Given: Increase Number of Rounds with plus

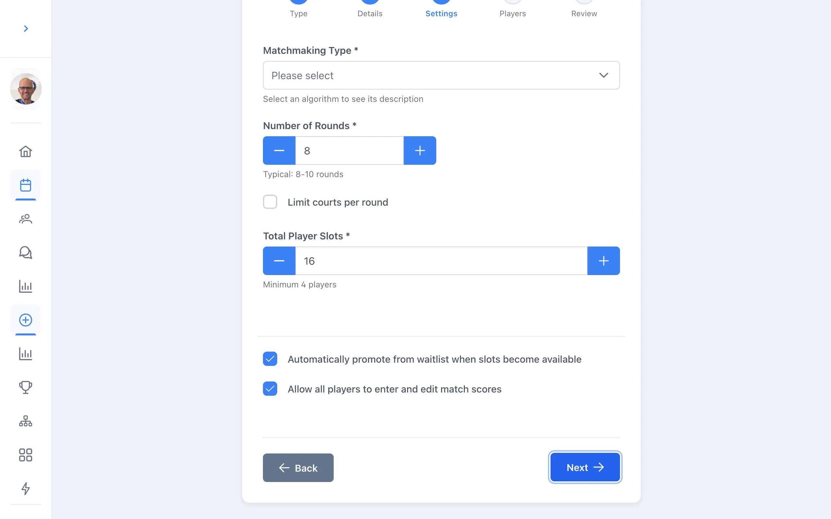Looking at the screenshot, I should pyautogui.click(x=420, y=150).
